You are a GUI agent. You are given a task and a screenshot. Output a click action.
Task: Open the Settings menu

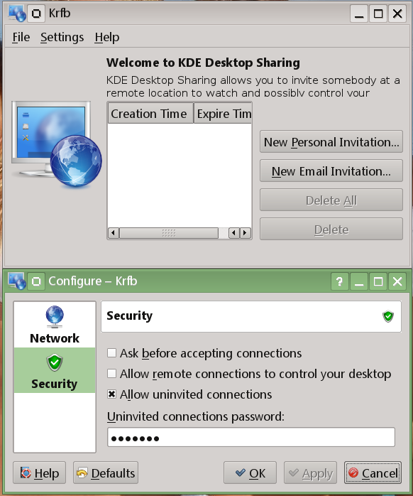click(x=62, y=38)
